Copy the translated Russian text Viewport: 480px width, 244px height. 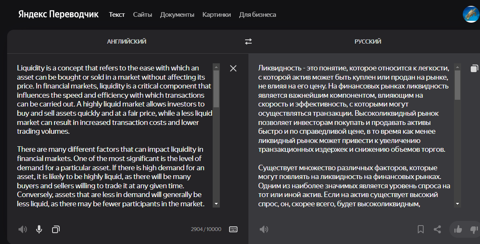[x=474, y=68]
